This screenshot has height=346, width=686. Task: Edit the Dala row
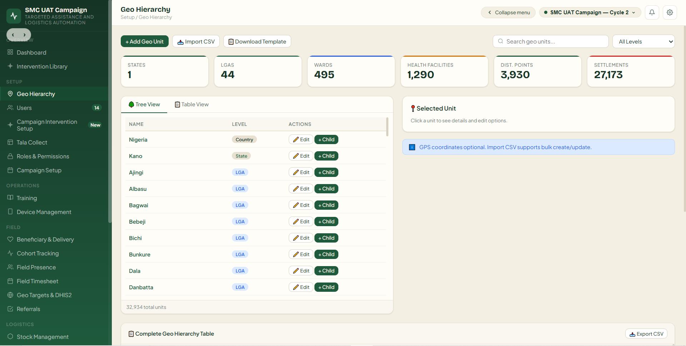tap(301, 271)
